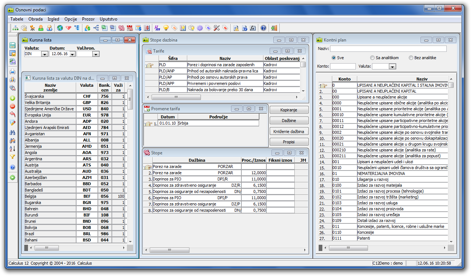Click the yellow funnel filter icon
The height and width of the screenshot is (276, 471).
coord(13,157)
